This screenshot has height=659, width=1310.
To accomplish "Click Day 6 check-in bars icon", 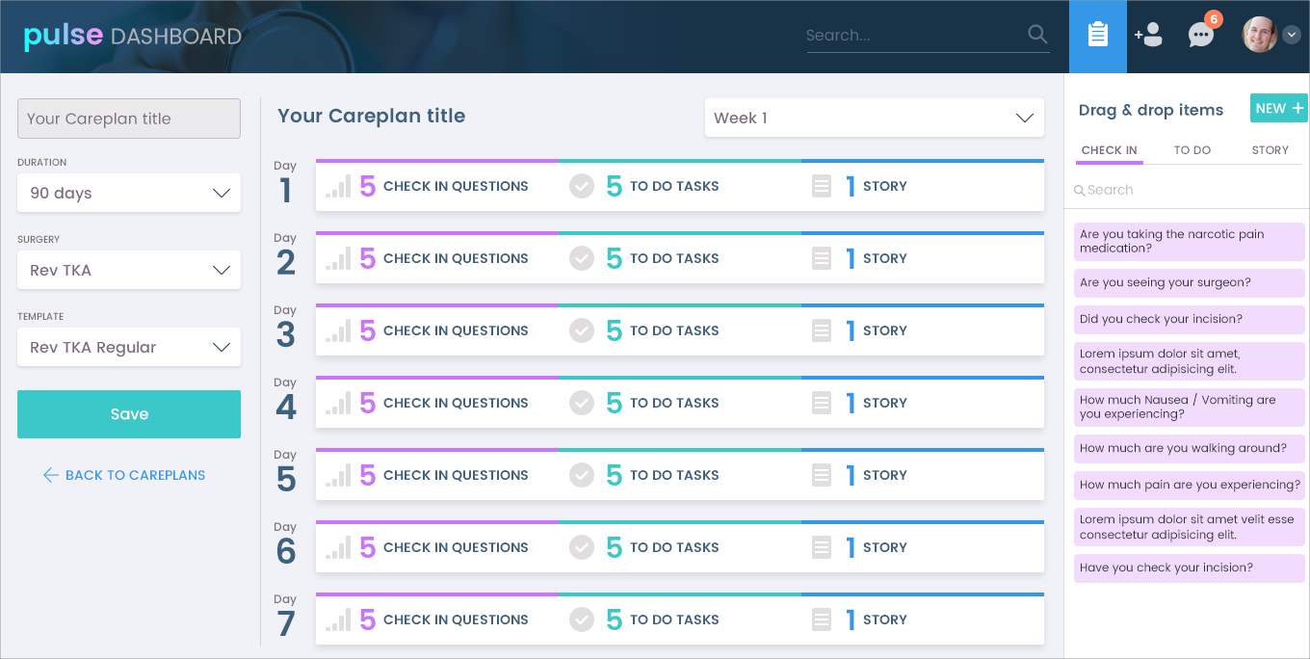I will (338, 547).
